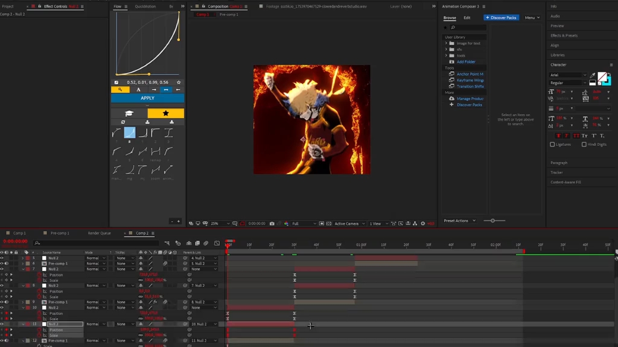Click the Small Caps Tr button
618x347 pixels.
585,136
